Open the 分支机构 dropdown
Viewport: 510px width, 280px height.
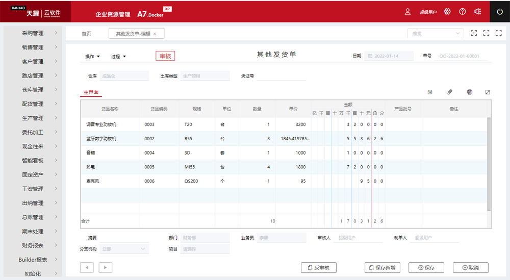[124, 249]
